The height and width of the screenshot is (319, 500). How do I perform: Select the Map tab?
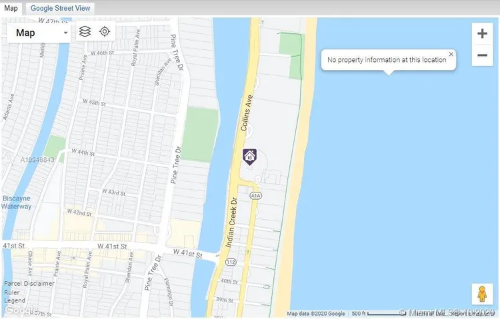(12, 9)
